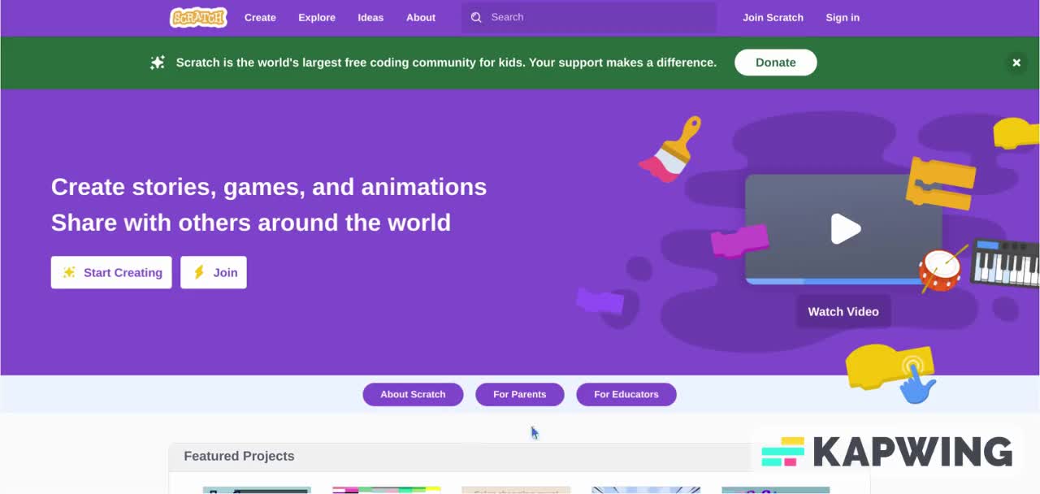
Task: Open the Explore menu item
Action: 317,17
